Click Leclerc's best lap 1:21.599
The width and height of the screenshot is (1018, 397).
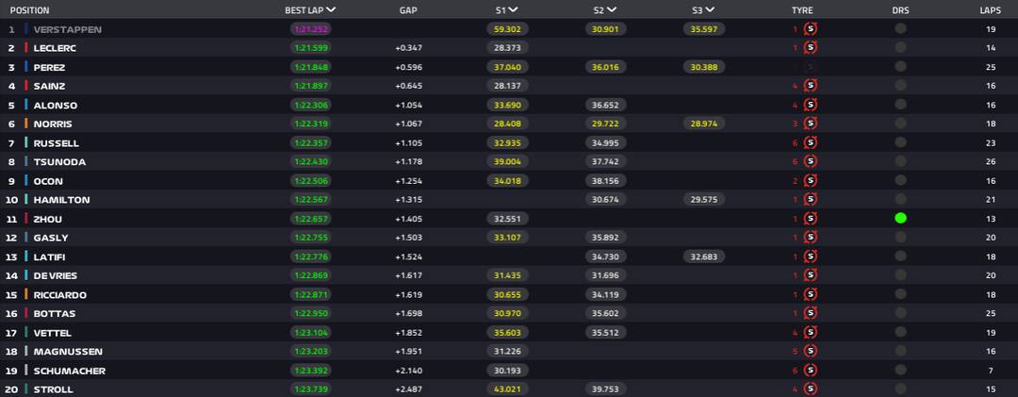pyautogui.click(x=310, y=48)
